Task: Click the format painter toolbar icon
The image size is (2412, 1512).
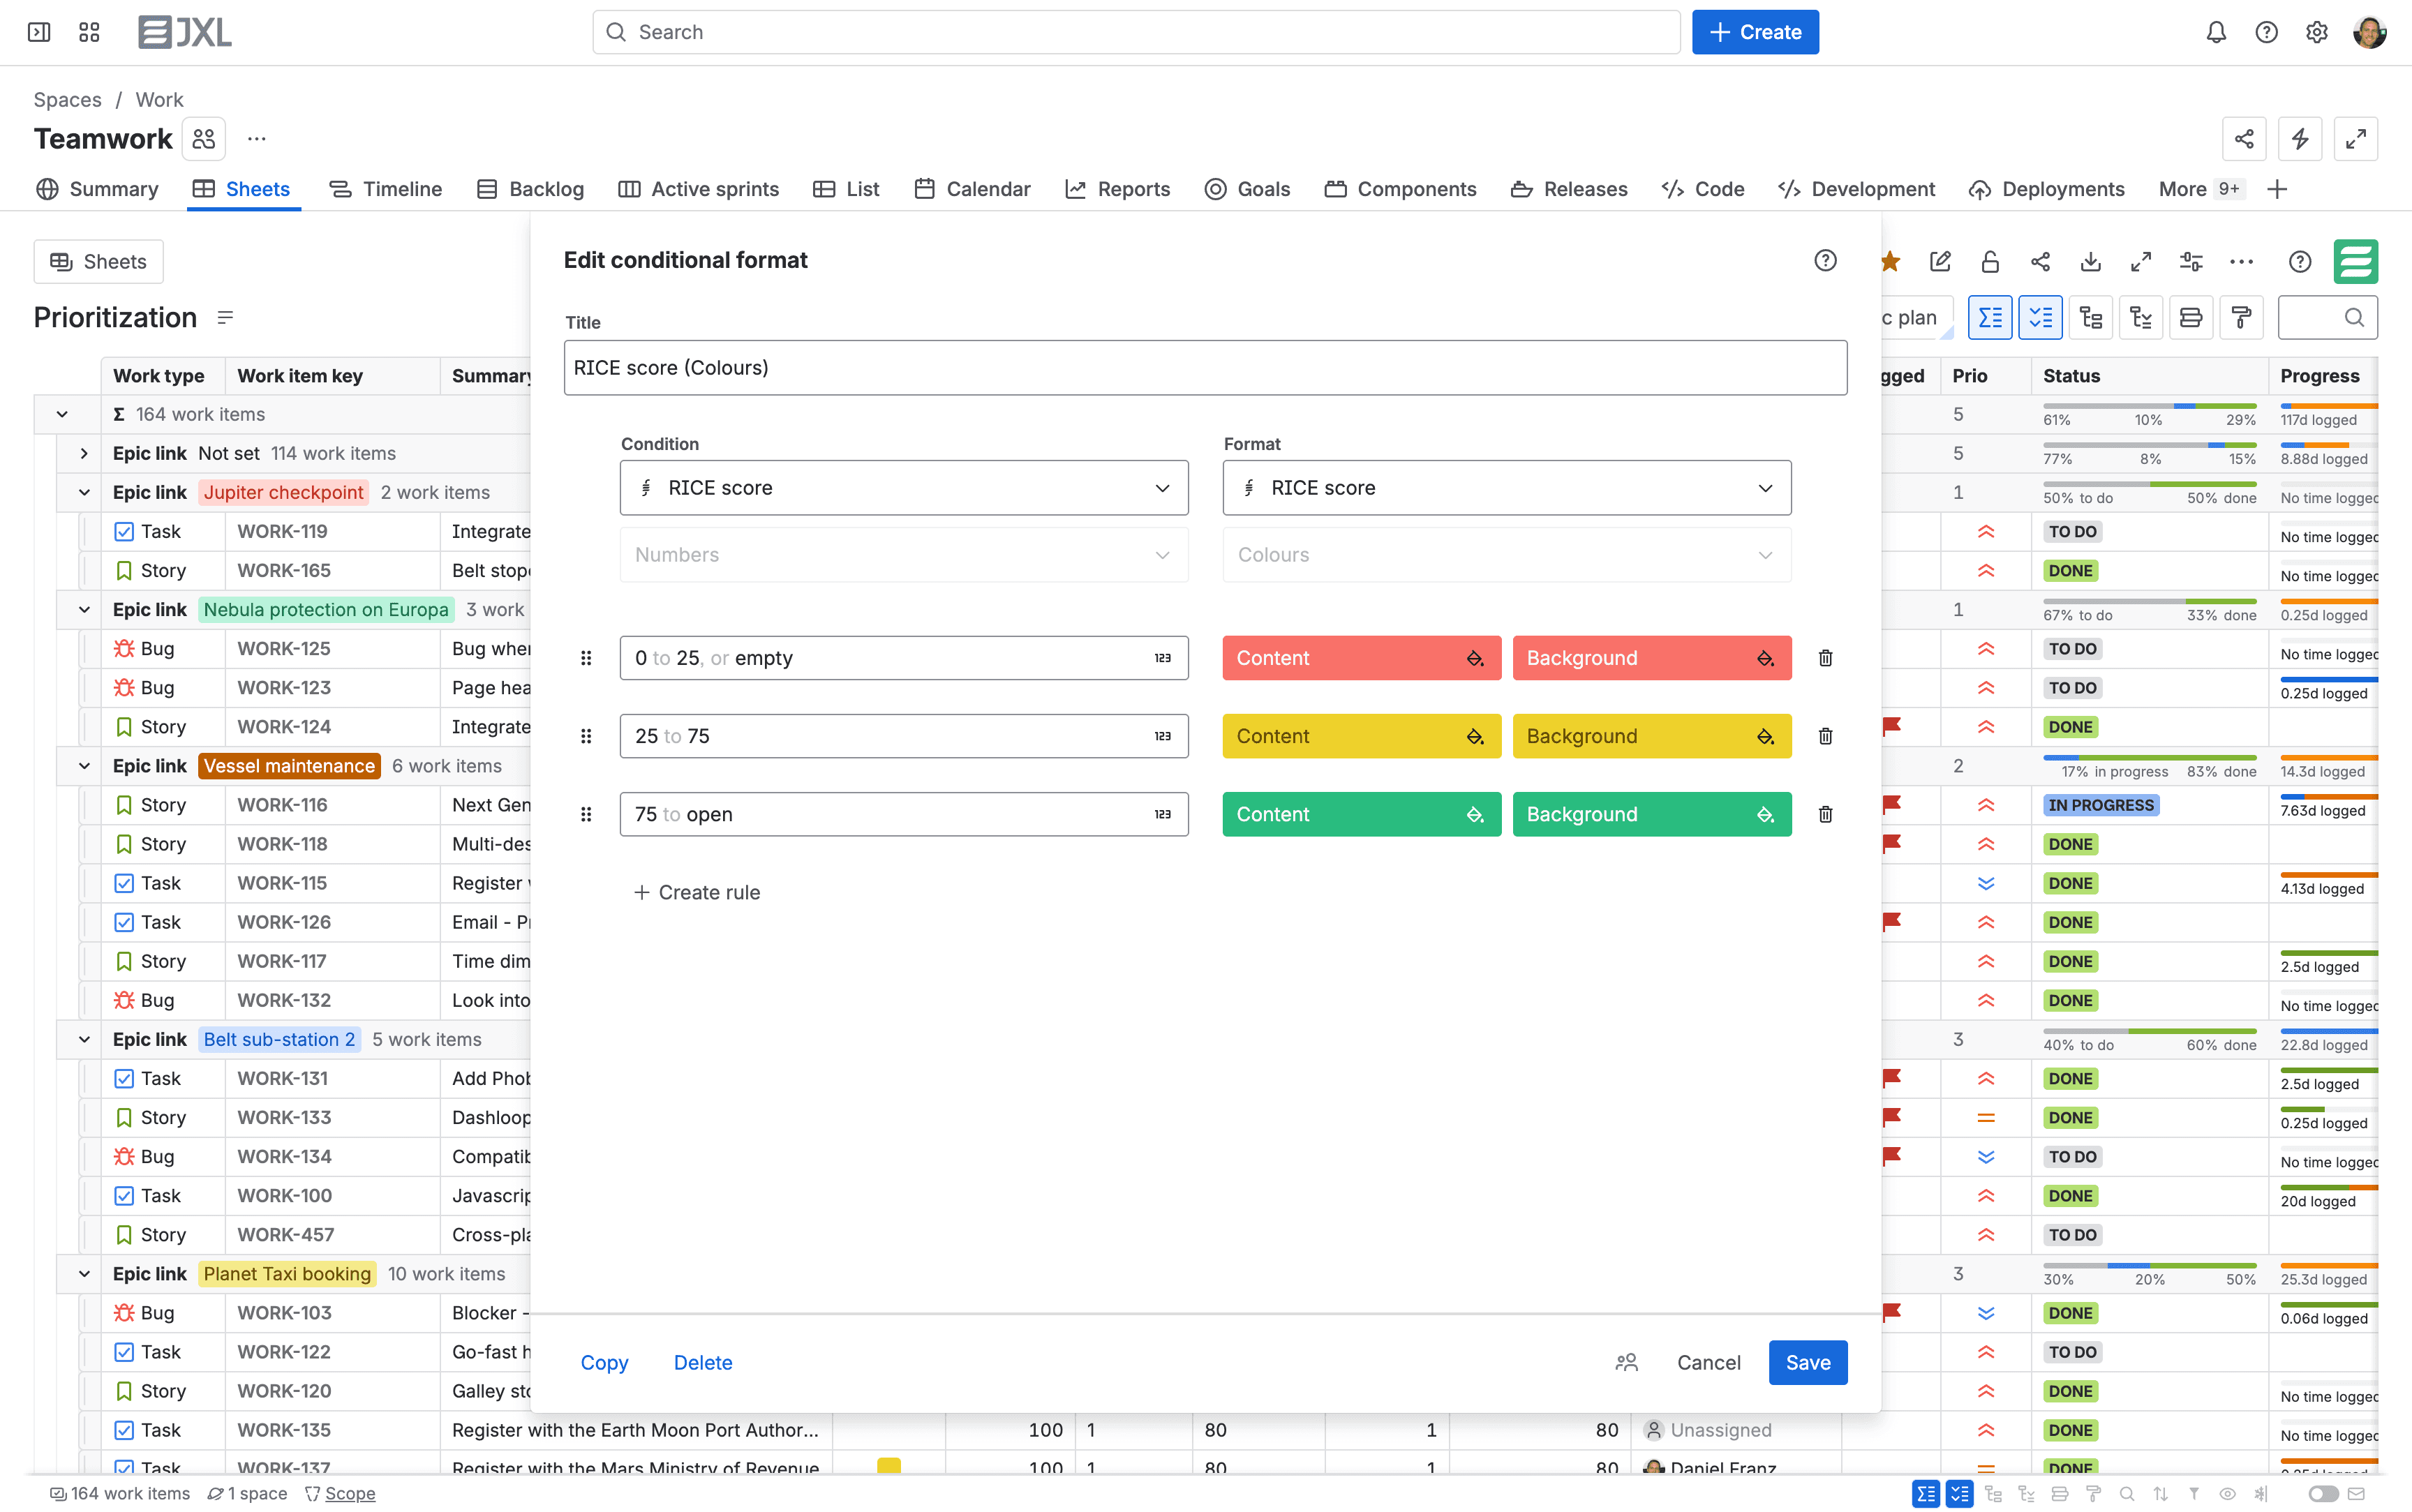Action: pos(2241,318)
